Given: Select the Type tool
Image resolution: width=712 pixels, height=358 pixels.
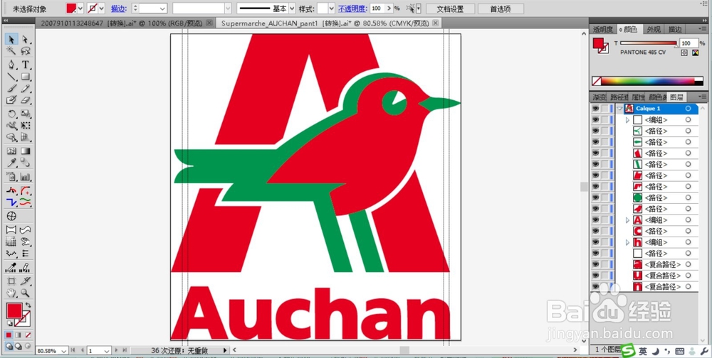Looking at the screenshot, I should [26, 65].
